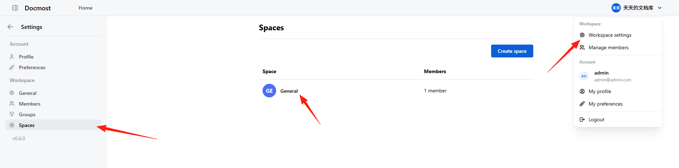679x168 pixels.
Task: Toggle the sidebar panel icon beside Docmost
Action: (15, 8)
